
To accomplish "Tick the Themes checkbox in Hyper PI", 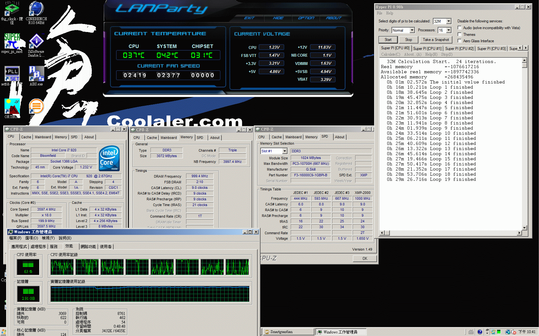I will (459, 34).
